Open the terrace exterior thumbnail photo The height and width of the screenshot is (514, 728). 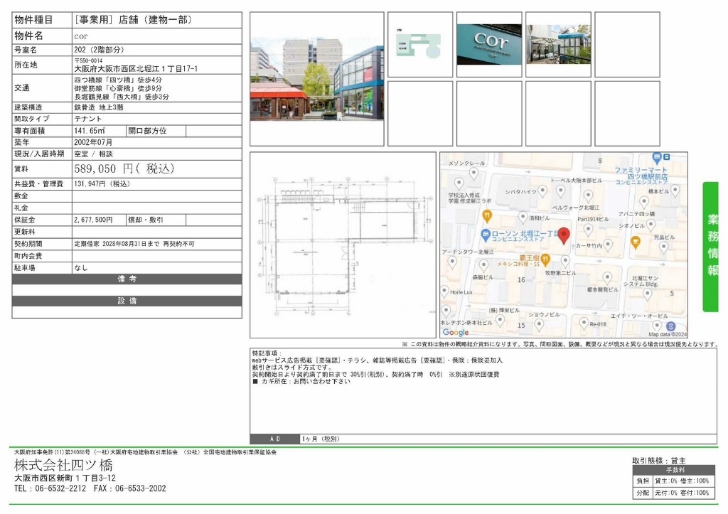[x=558, y=45]
